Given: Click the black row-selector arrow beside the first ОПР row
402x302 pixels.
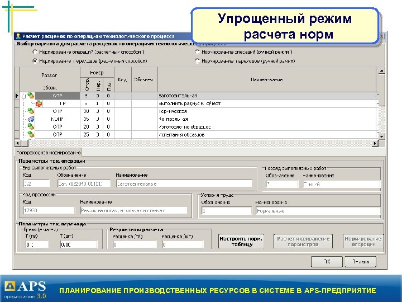Looking at the screenshot, I should [x=17, y=96].
